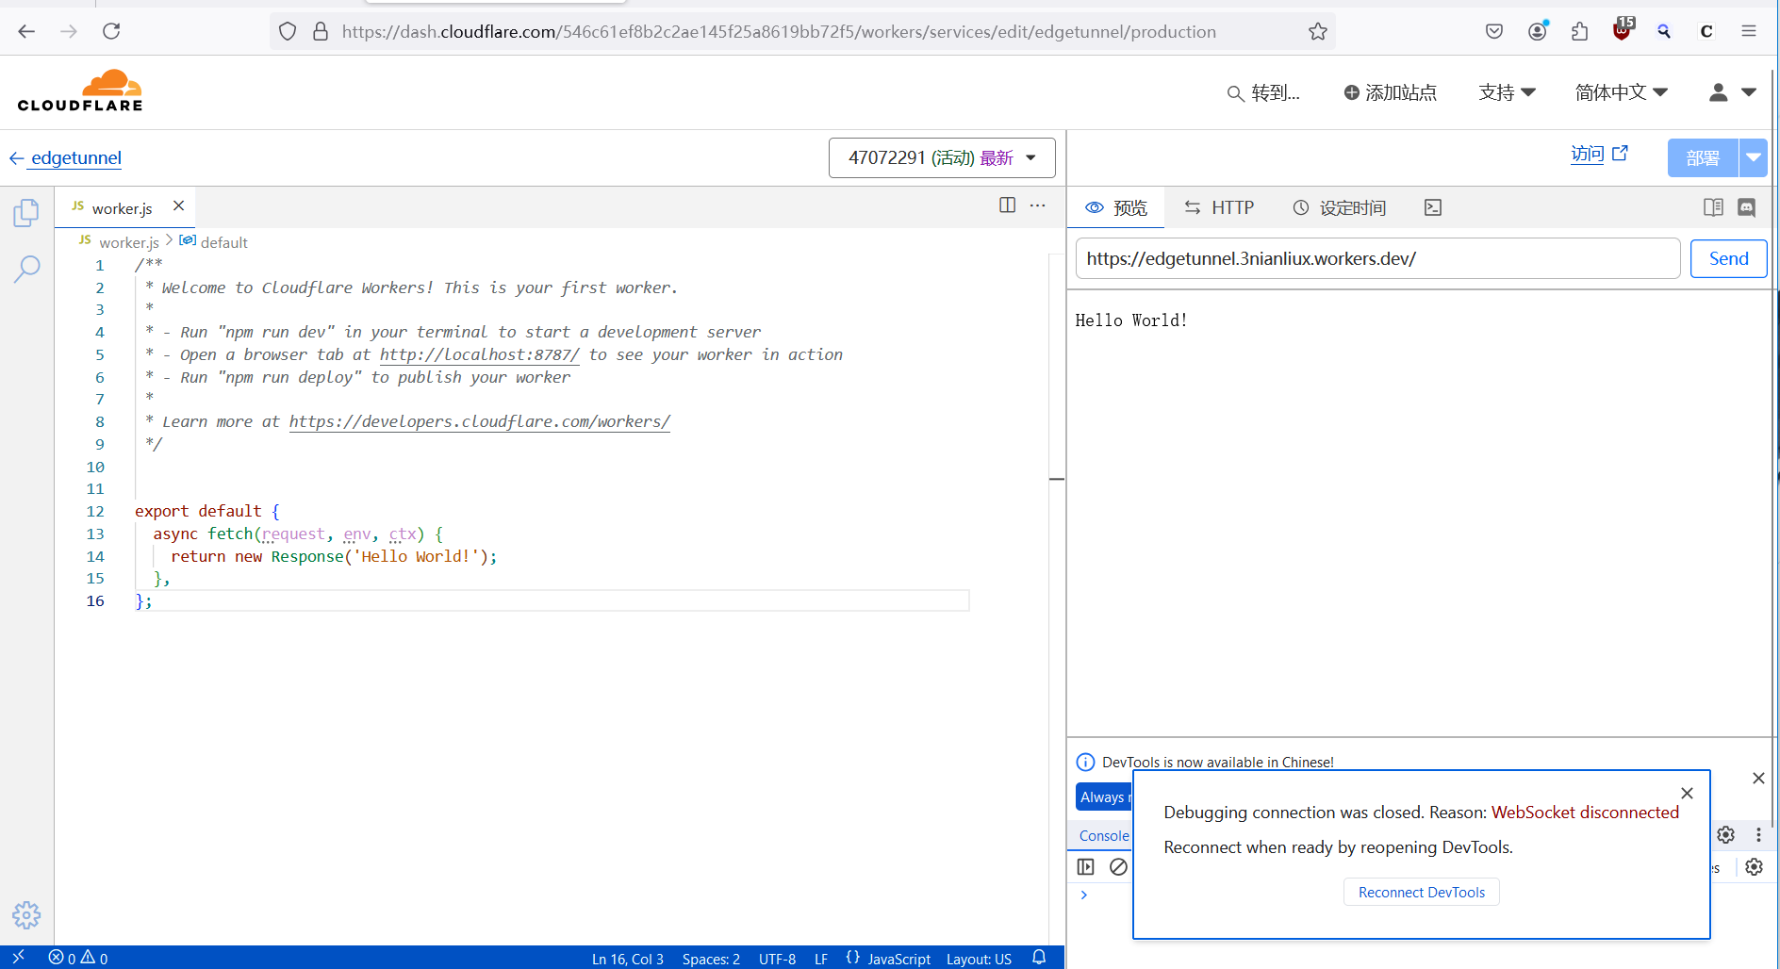
Task: Reload the page with the refresh icon
Action: (x=111, y=31)
